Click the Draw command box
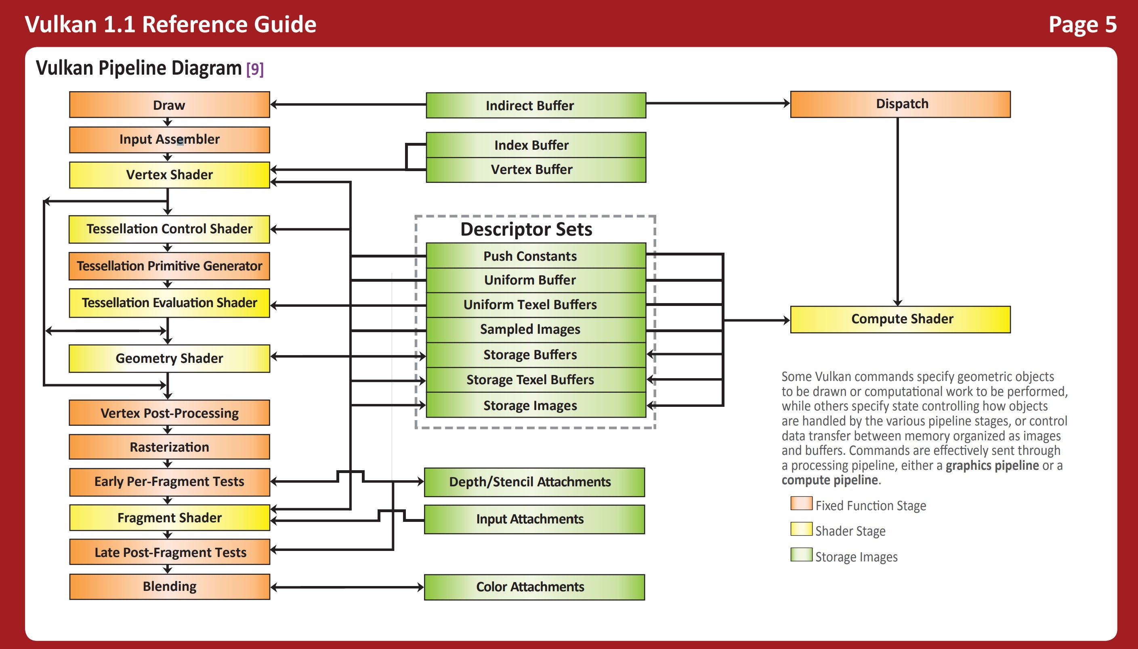The width and height of the screenshot is (1138, 649). [x=170, y=105]
